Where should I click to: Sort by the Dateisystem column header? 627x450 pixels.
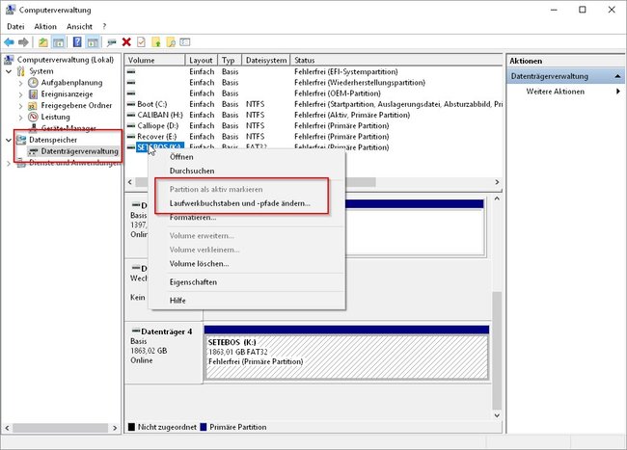(x=266, y=61)
